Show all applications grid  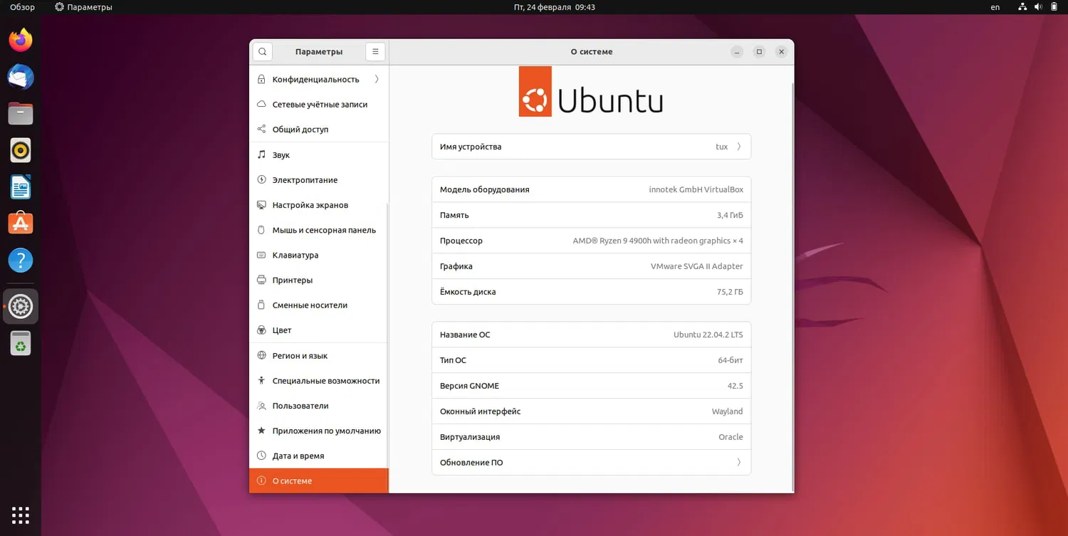tap(21, 515)
